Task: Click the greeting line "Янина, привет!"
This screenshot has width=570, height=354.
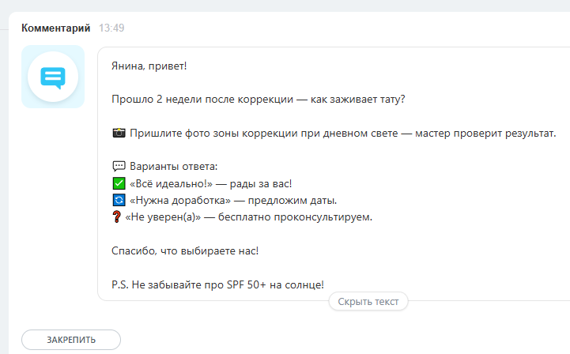Action: [x=149, y=66]
